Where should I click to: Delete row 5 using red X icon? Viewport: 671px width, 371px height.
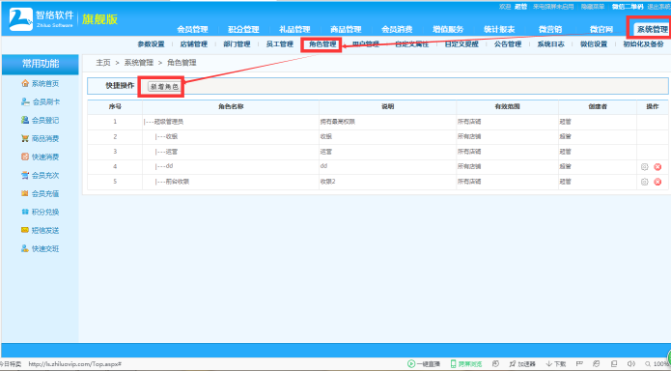point(657,182)
